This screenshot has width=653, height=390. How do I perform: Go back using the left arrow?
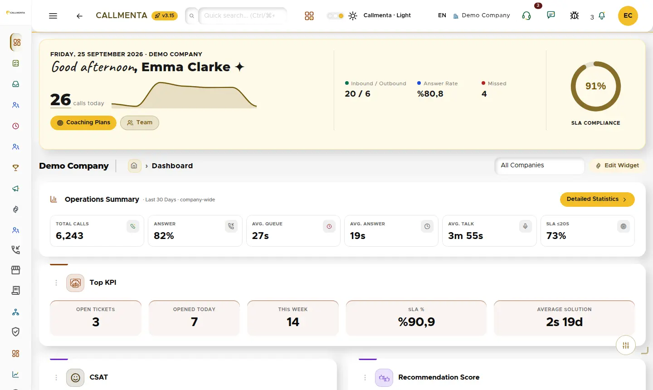click(x=79, y=16)
